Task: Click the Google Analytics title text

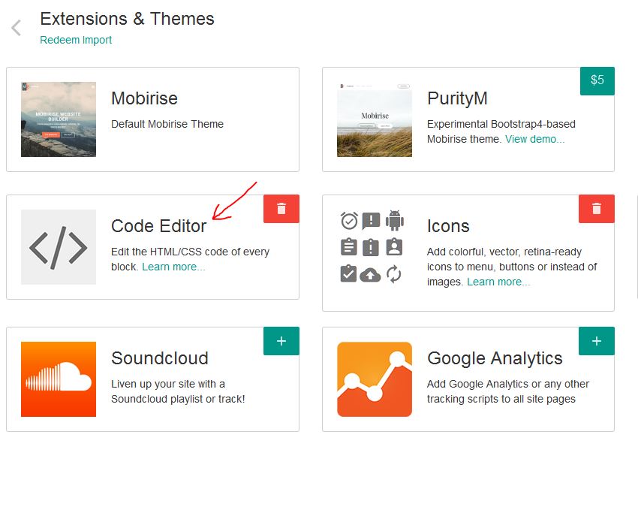Action: 495,358
